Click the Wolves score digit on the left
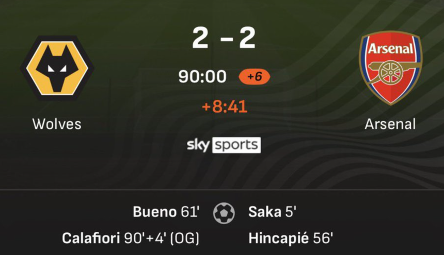 200,38
